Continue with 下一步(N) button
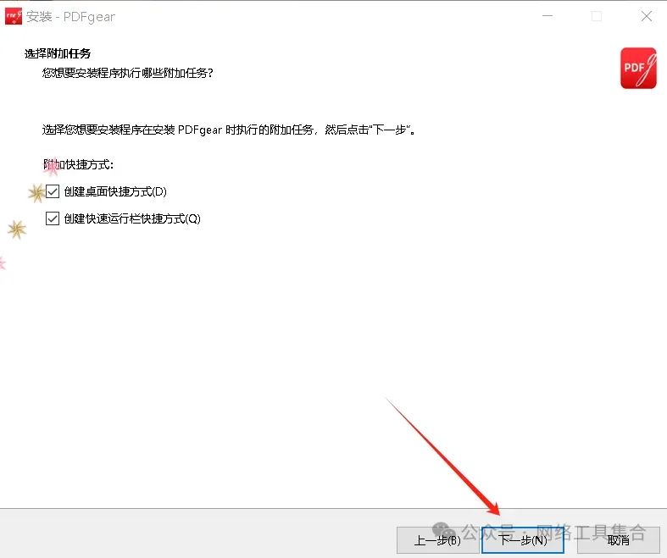This screenshot has height=558, width=667. click(523, 540)
